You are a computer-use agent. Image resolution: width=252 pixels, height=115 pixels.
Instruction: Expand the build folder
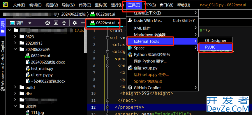coord(15,87)
